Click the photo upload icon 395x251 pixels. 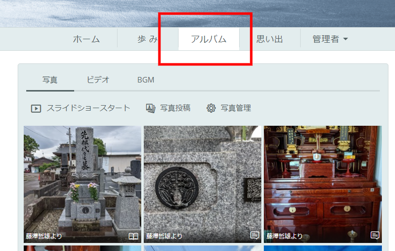click(151, 108)
